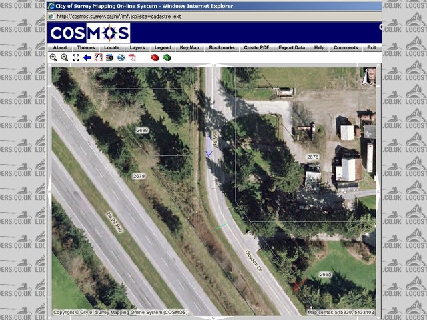Click the green box toolbar icon
The width and height of the screenshot is (427, 320).
click(x=167, y=58)
